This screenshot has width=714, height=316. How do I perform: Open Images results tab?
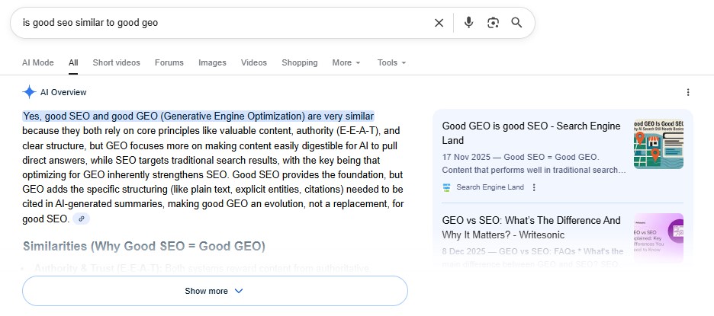pos(212,62)
